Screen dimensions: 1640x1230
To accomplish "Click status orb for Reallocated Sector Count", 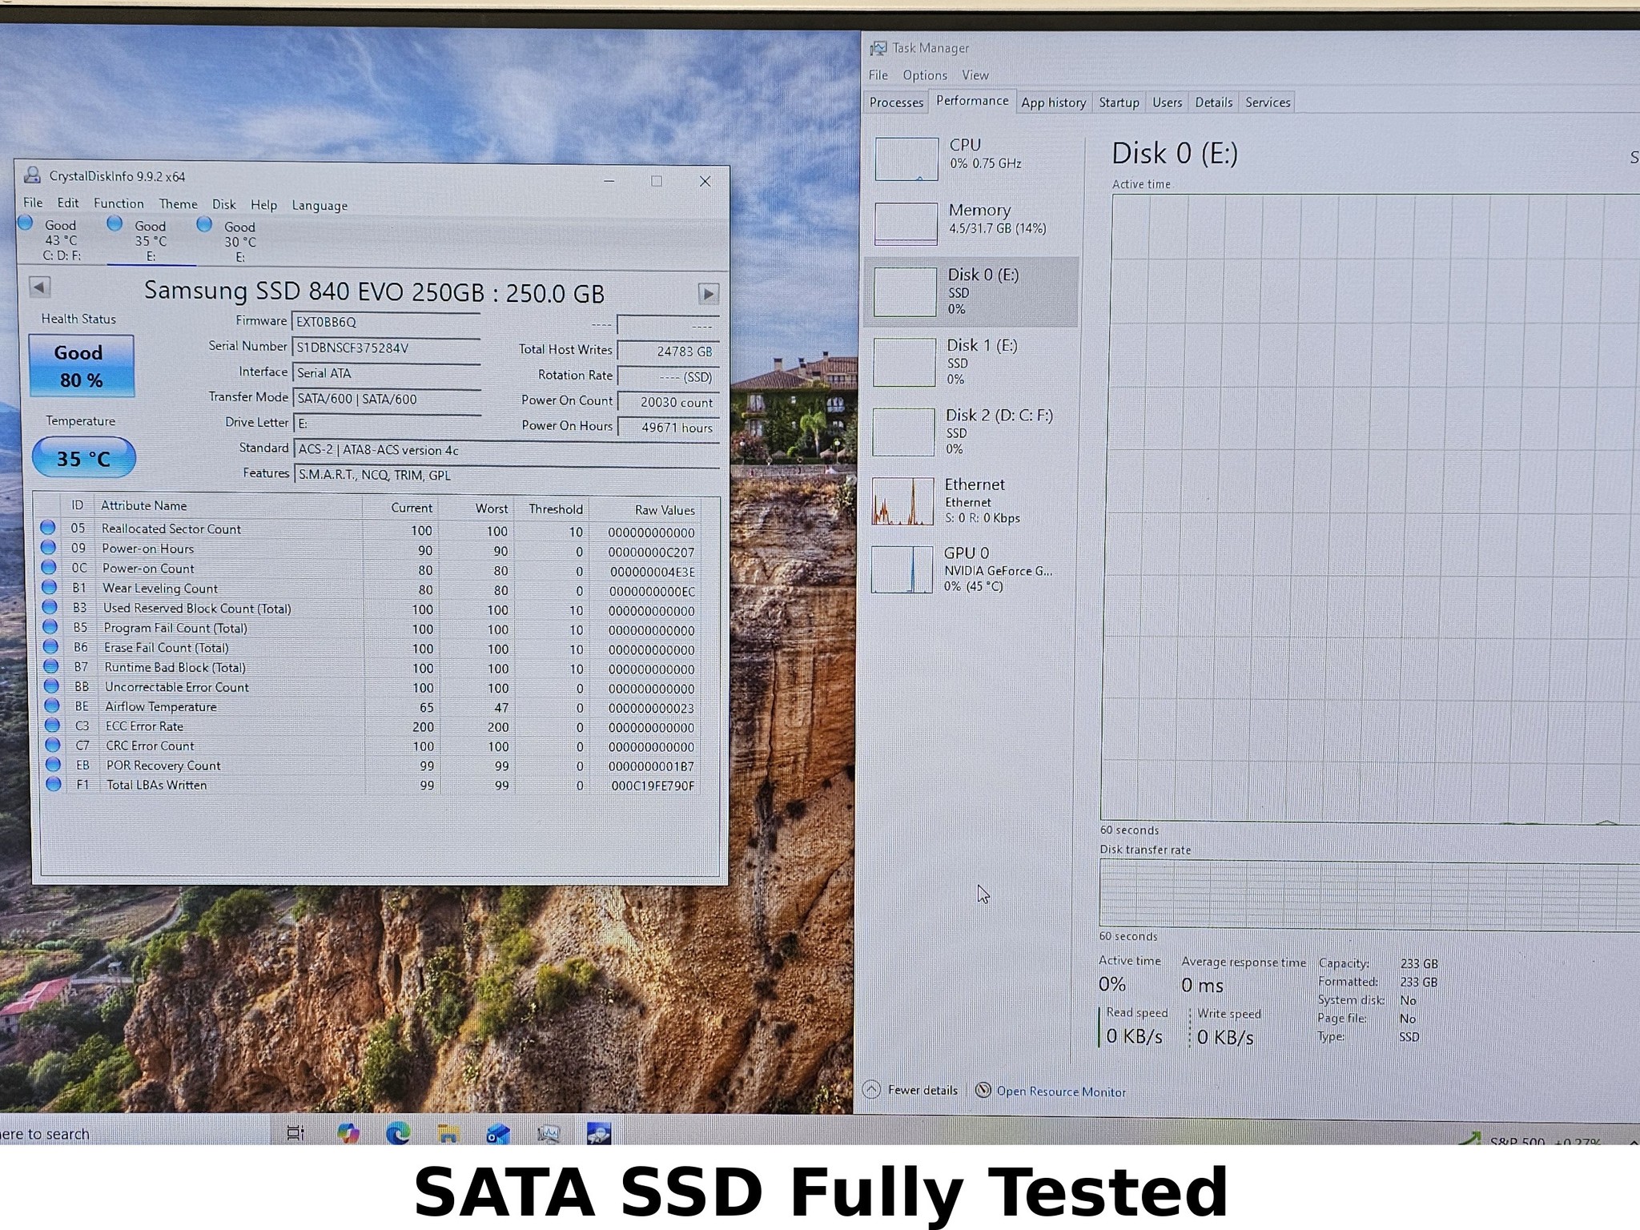I will coord(48,527).
